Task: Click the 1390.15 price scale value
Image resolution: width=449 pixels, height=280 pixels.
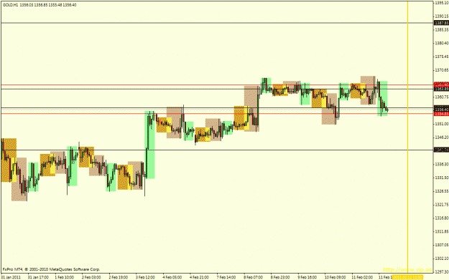Action: pos(442,16)
